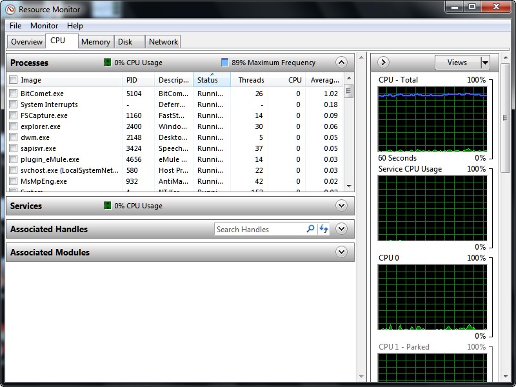516x387 pixels.
Task: Open the Views dropdown arrow
Action: tap(485, 62)
